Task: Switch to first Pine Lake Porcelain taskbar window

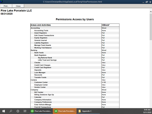Action: click(x=41, y=111)
